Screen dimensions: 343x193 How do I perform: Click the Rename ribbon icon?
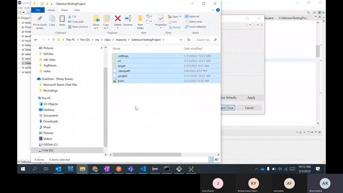click(x=128, y=21)
